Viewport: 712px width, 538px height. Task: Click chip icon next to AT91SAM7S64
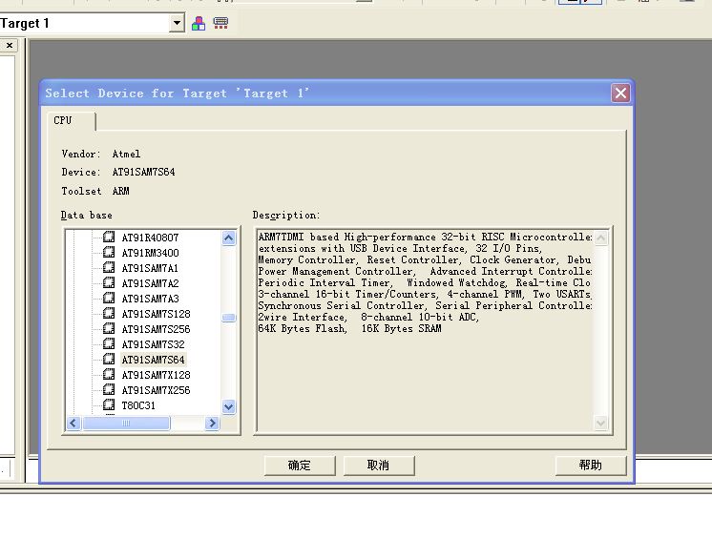[109, 359]
